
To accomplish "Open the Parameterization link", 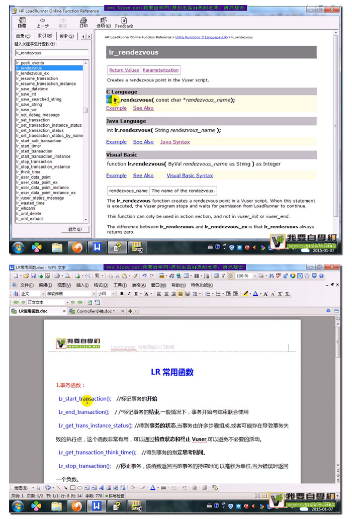I will coord(160,70).
